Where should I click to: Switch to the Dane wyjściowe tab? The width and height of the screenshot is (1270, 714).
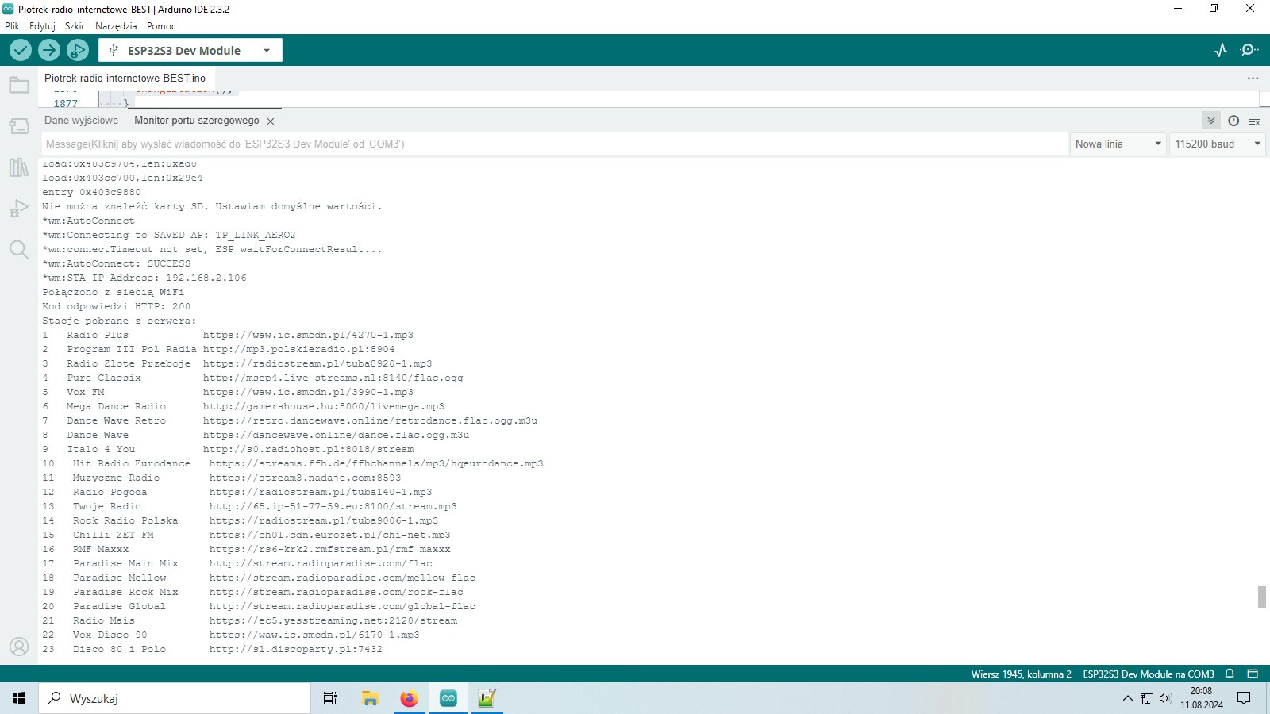pos(81,121)
